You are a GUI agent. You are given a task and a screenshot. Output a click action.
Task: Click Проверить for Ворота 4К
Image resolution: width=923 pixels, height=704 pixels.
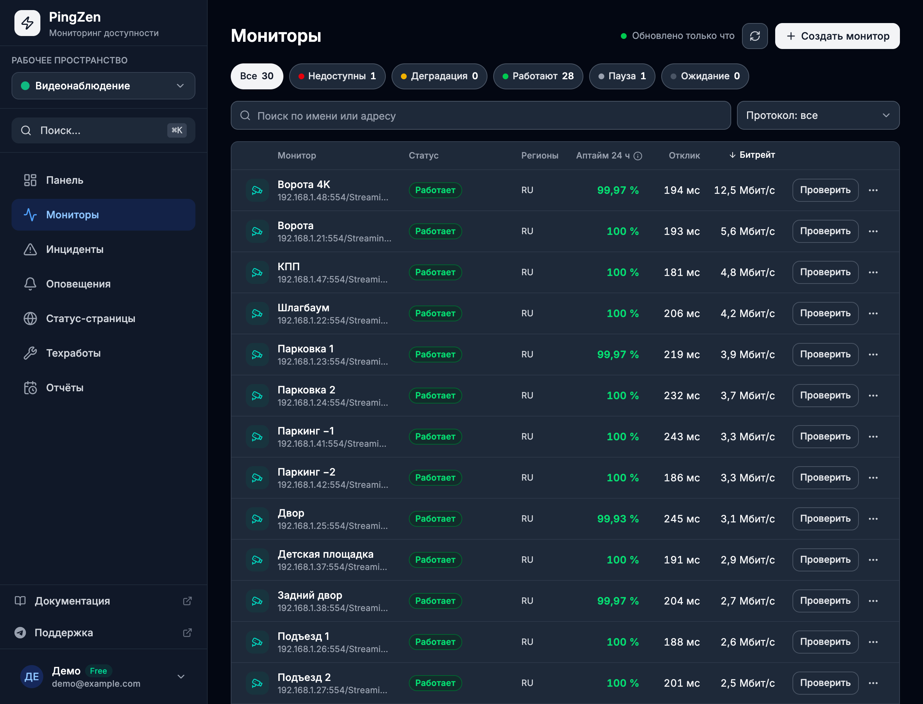click(x=825, y=190)
